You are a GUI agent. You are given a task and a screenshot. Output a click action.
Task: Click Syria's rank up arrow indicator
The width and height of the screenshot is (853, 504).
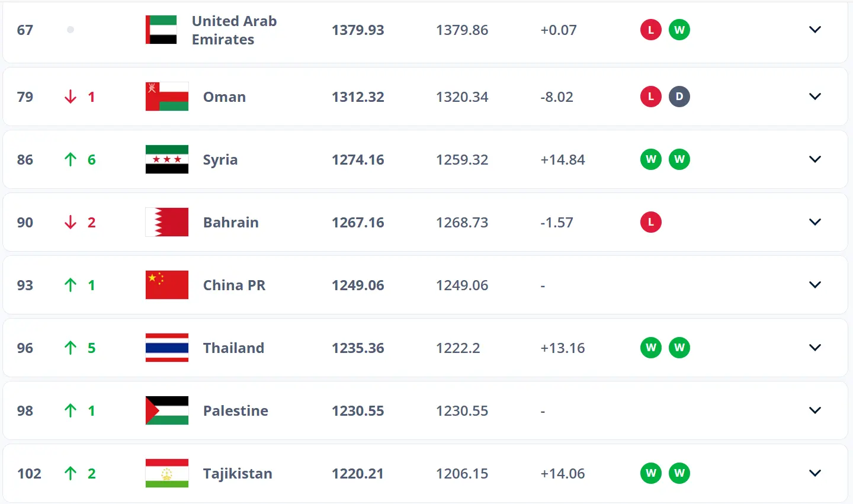70,159
